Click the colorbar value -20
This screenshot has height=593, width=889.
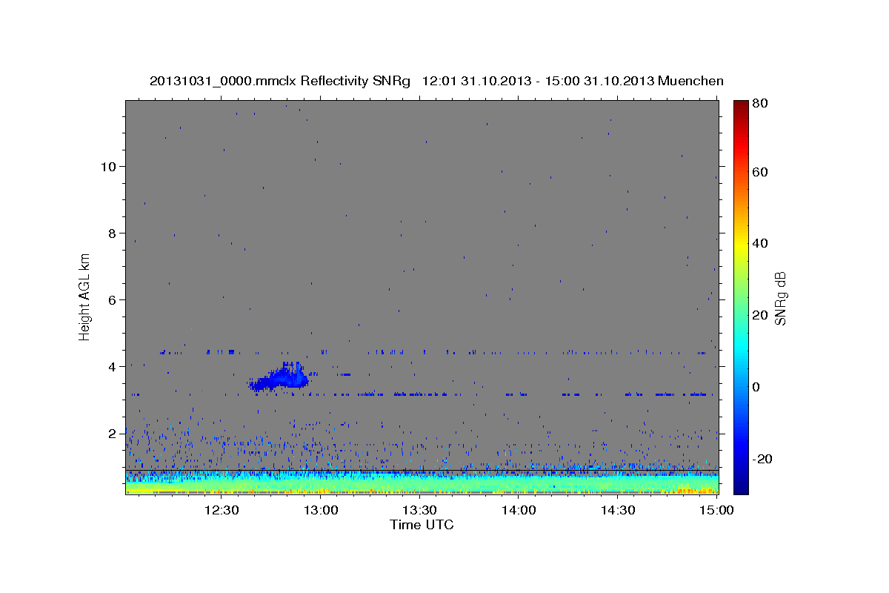[x=761, y=459]
